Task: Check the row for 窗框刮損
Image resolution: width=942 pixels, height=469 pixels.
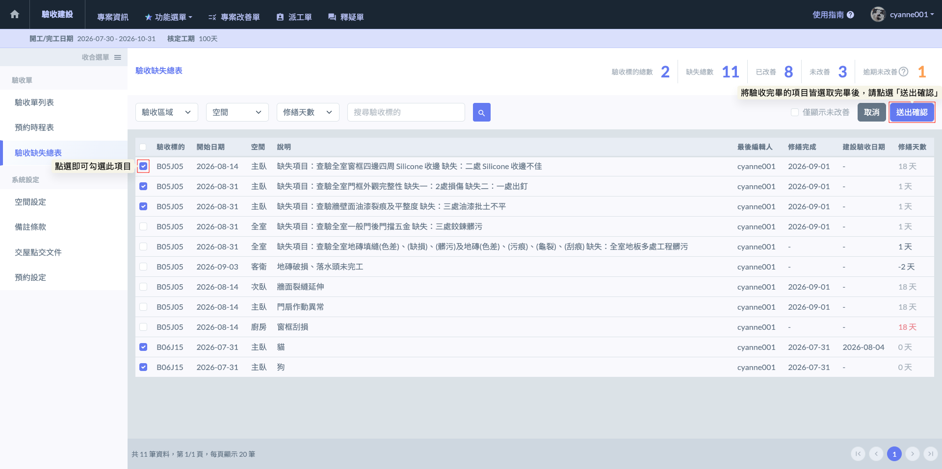Action: click(143, 327)
